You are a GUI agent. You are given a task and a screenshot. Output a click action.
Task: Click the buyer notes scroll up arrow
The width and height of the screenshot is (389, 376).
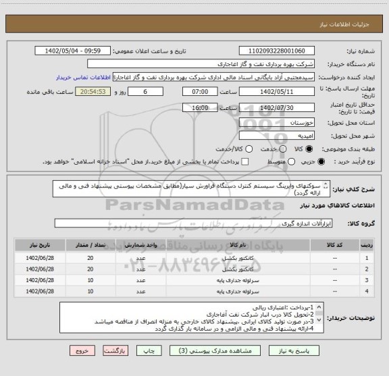(319, 307)
